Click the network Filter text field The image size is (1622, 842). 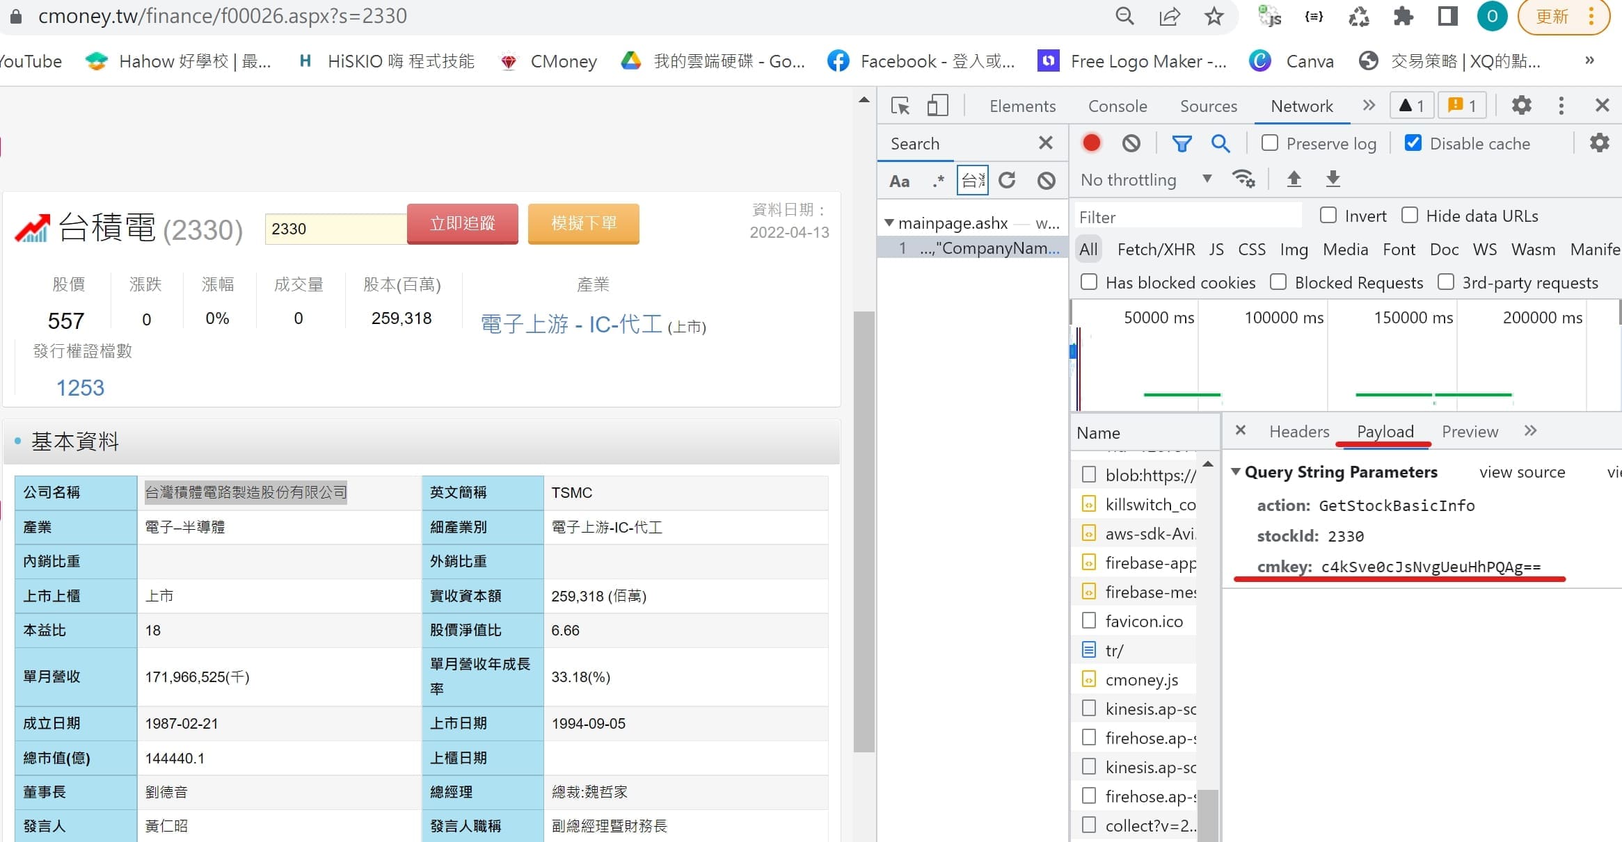click(1188, 217)
